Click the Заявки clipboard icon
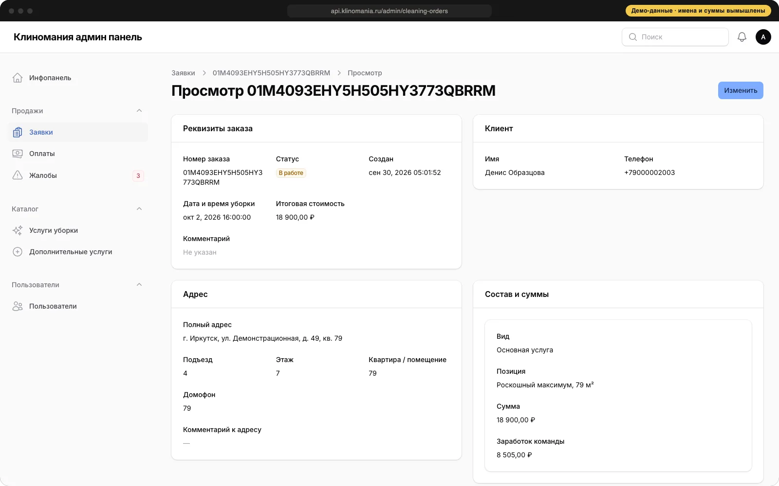779x486 pixels. (x=18, y=132)
